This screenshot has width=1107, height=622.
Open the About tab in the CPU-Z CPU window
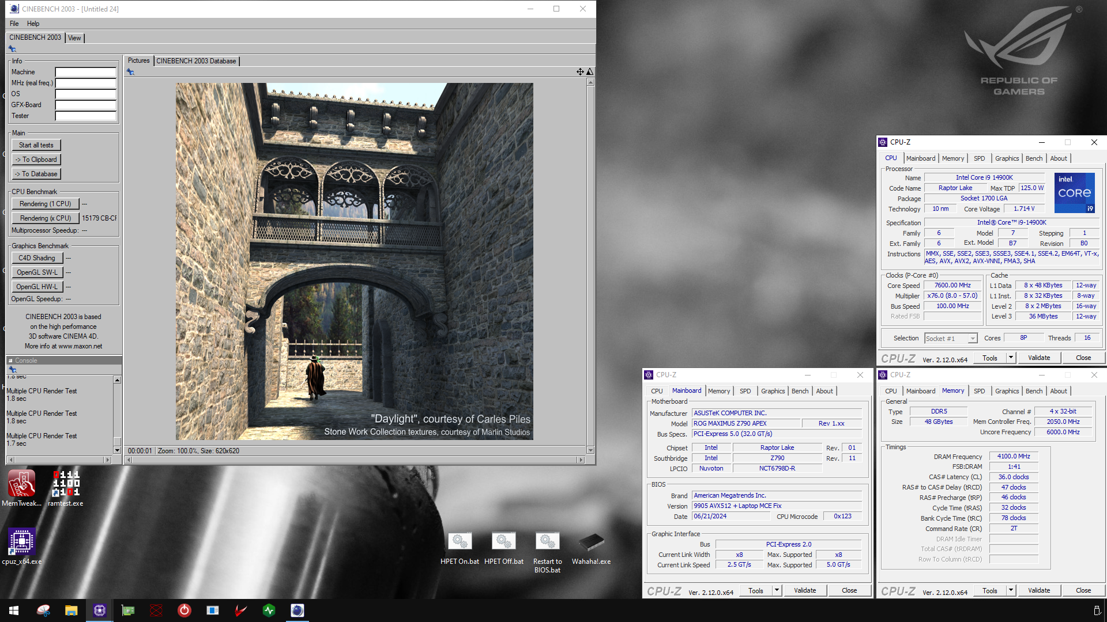[1059, 158]
